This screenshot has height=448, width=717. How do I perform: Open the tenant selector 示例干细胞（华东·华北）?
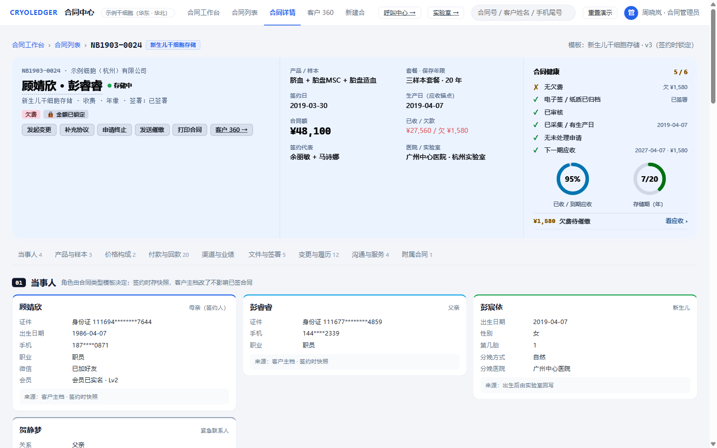click(x=137, y=13)
